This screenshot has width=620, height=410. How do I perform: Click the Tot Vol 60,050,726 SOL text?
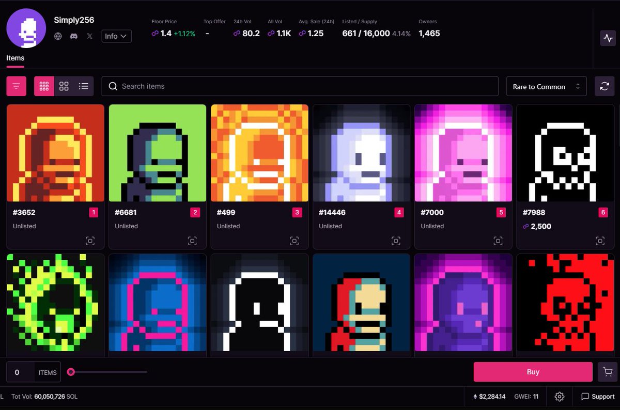tap(44, 397)
